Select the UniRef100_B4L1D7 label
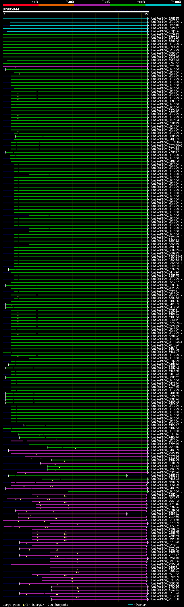This screenshot has width=184, height=607. coord(165,352)
